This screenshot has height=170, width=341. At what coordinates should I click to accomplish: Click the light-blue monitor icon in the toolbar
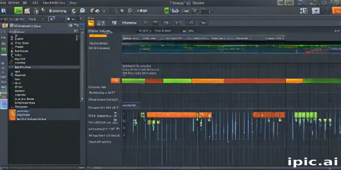82,10
